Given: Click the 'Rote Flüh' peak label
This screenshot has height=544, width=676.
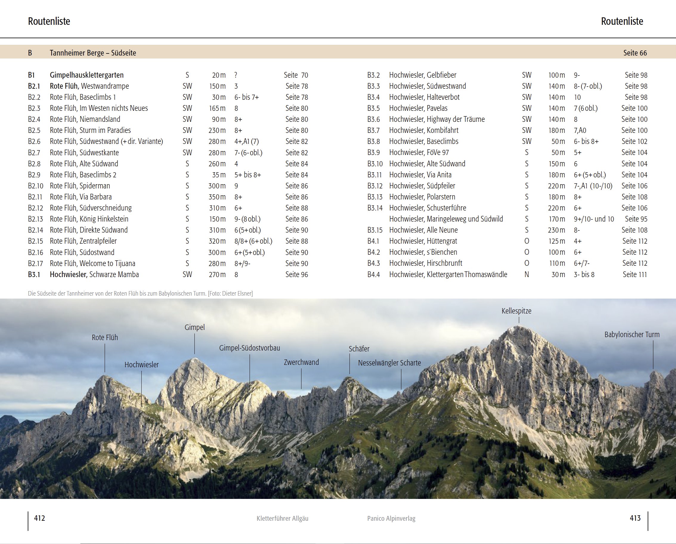Looking at the screenshot, I should (105, 337).
